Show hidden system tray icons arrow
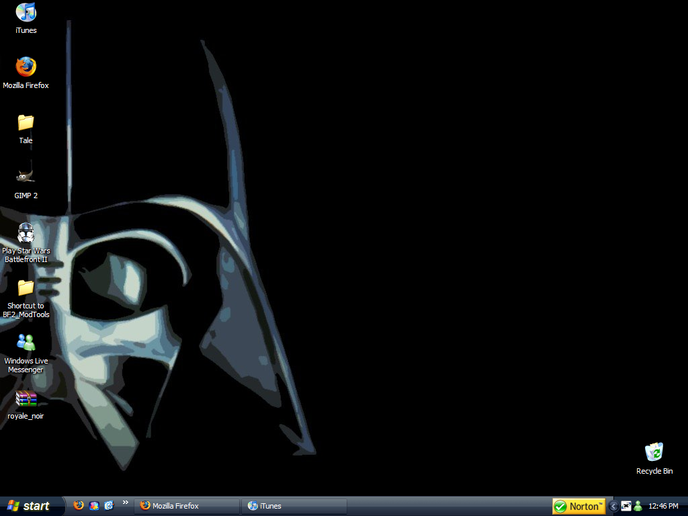This screenshot has height=516, width=688. (613, 507)
